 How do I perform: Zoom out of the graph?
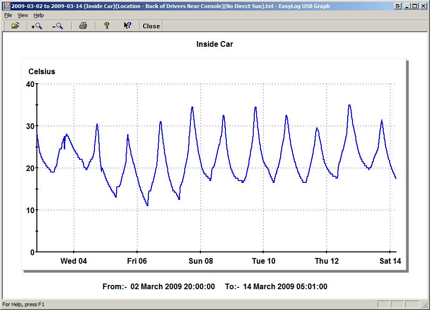coord(58,26)
